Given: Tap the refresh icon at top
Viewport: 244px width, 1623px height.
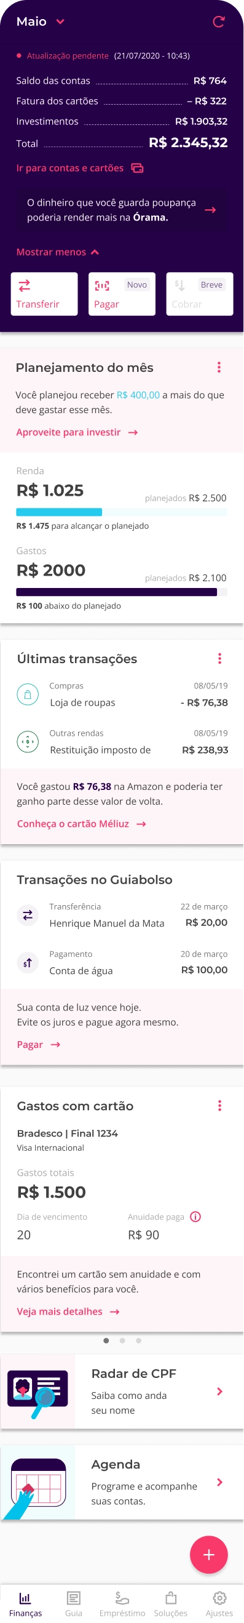Looking at the screenshot, I should [219, 22].
